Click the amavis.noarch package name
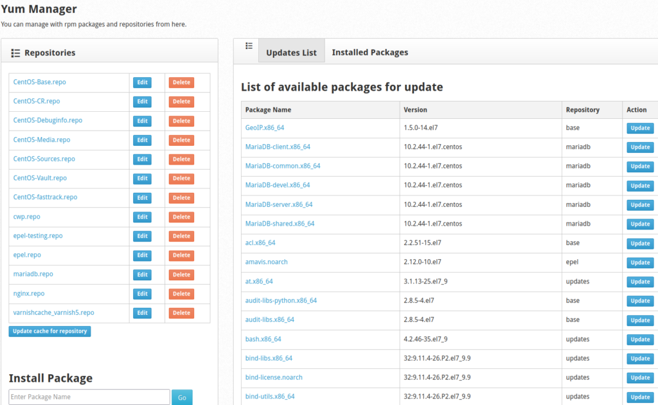Image resolution: width=658 pixels, height=405 pixels. coord(266,262)
